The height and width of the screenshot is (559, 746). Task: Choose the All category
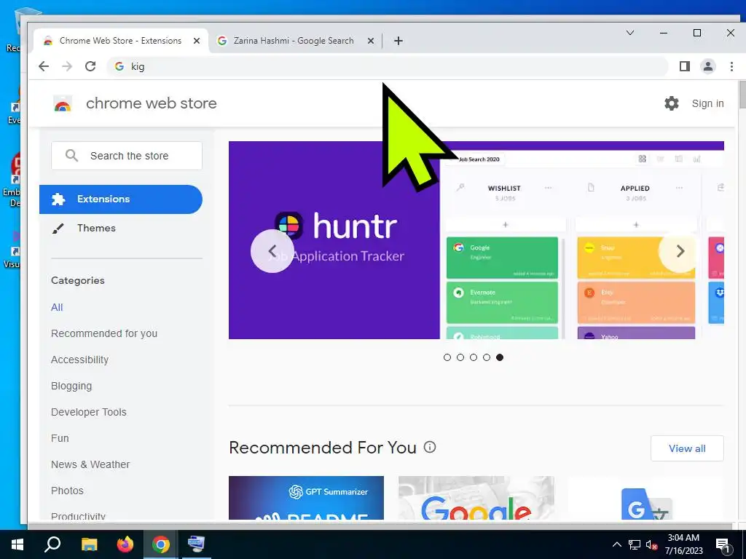click(x=57, y=307)
